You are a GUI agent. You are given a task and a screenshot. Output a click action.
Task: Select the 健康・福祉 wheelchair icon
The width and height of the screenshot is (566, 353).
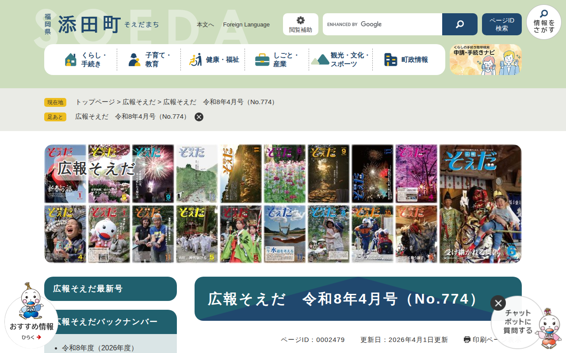(x=195, y=60)
